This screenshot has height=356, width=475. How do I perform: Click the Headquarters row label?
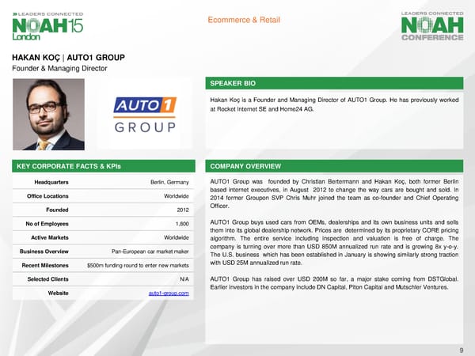pos(47,183)
